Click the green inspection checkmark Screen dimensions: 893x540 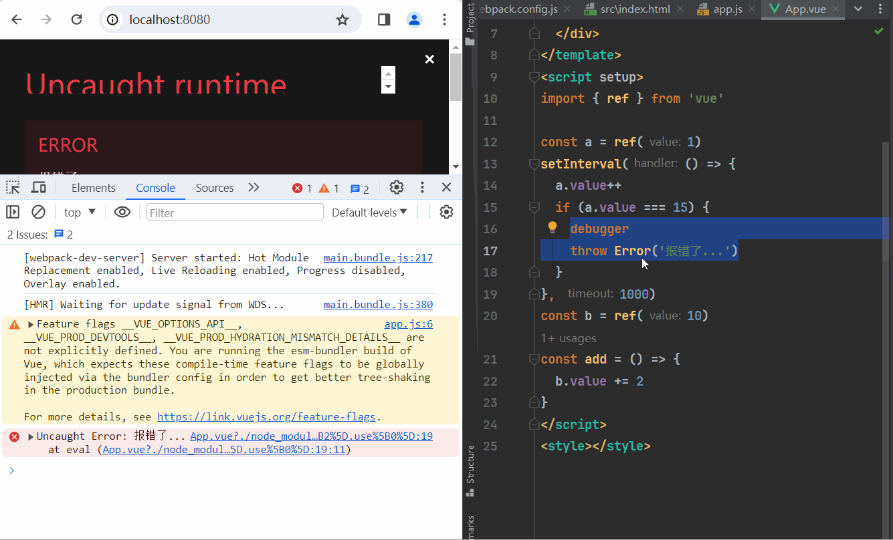[878, 31]
